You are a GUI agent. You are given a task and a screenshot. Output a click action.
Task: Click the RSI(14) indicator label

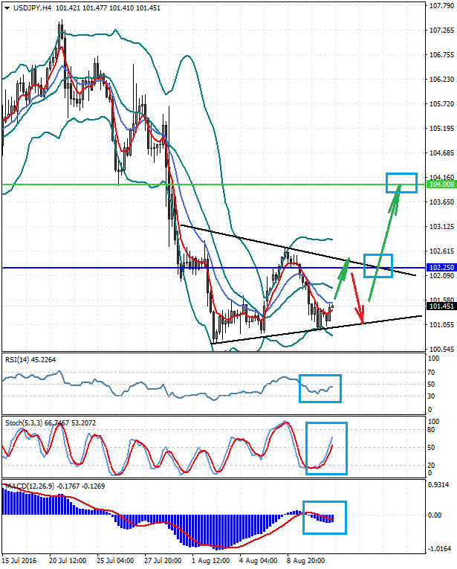coord(30,360)
